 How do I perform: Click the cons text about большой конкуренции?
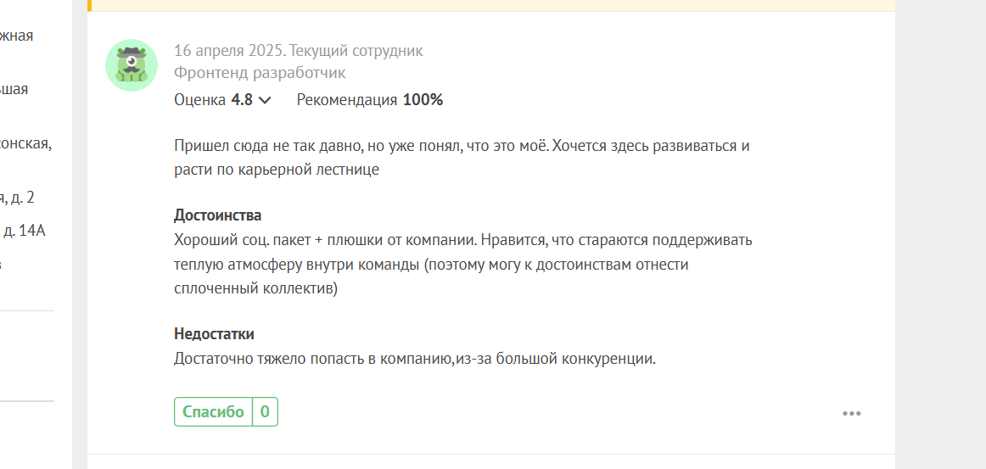tap(415, 360)
